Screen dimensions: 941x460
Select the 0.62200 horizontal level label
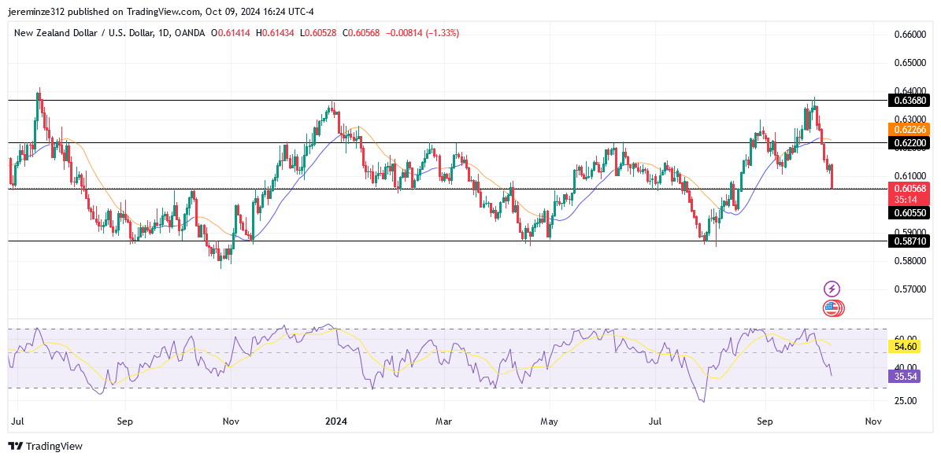(909, 142)
